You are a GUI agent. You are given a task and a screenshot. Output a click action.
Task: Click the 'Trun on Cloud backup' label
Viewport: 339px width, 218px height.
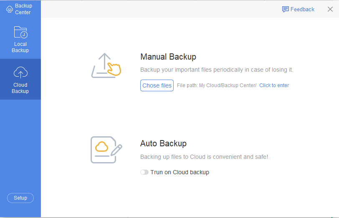[x=180, y=172]
